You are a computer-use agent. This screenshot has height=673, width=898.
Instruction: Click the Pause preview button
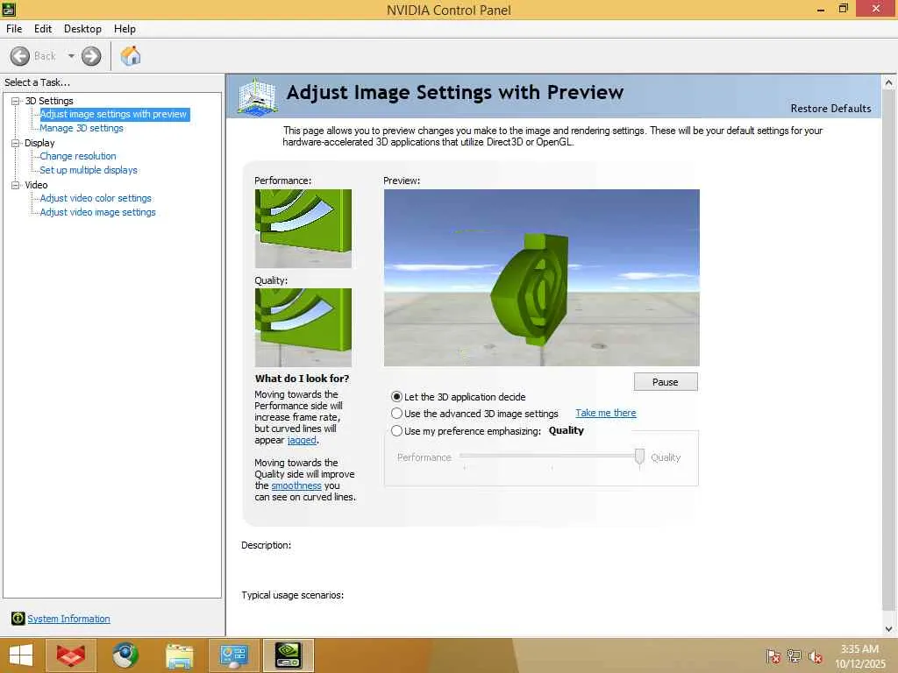[x=666, y=382]
